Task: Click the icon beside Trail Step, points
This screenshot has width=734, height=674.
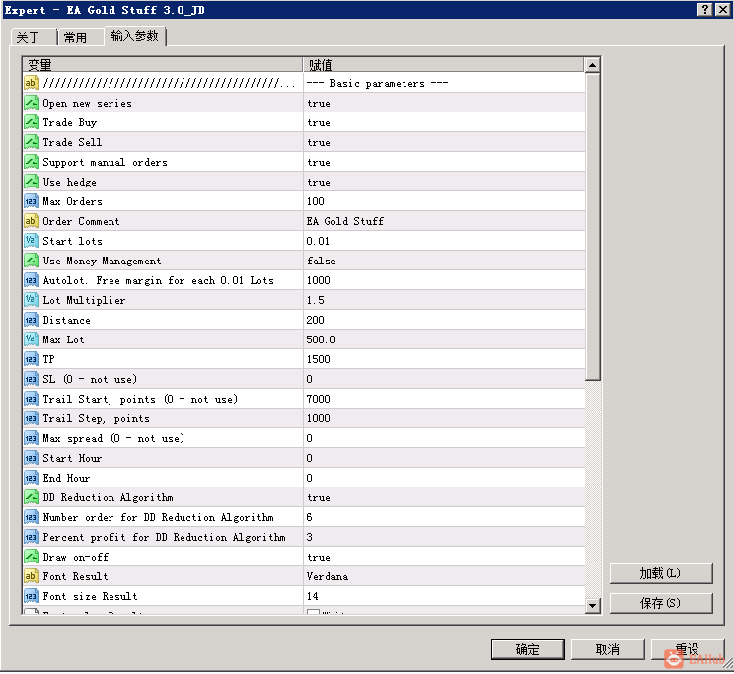Action: click(x=32, y=418)
